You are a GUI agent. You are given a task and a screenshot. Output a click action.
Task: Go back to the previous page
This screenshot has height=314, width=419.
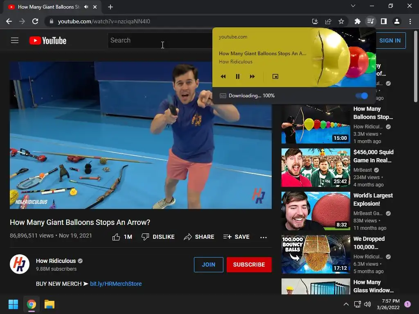click(9, 21)
